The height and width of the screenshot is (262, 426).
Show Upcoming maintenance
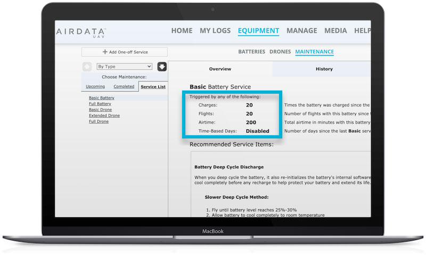tap(95, 86)
